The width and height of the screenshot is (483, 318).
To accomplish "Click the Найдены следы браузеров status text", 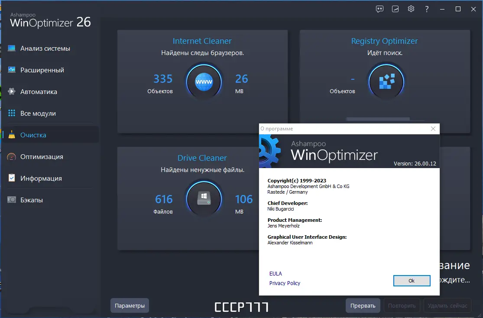I will 202,53.
